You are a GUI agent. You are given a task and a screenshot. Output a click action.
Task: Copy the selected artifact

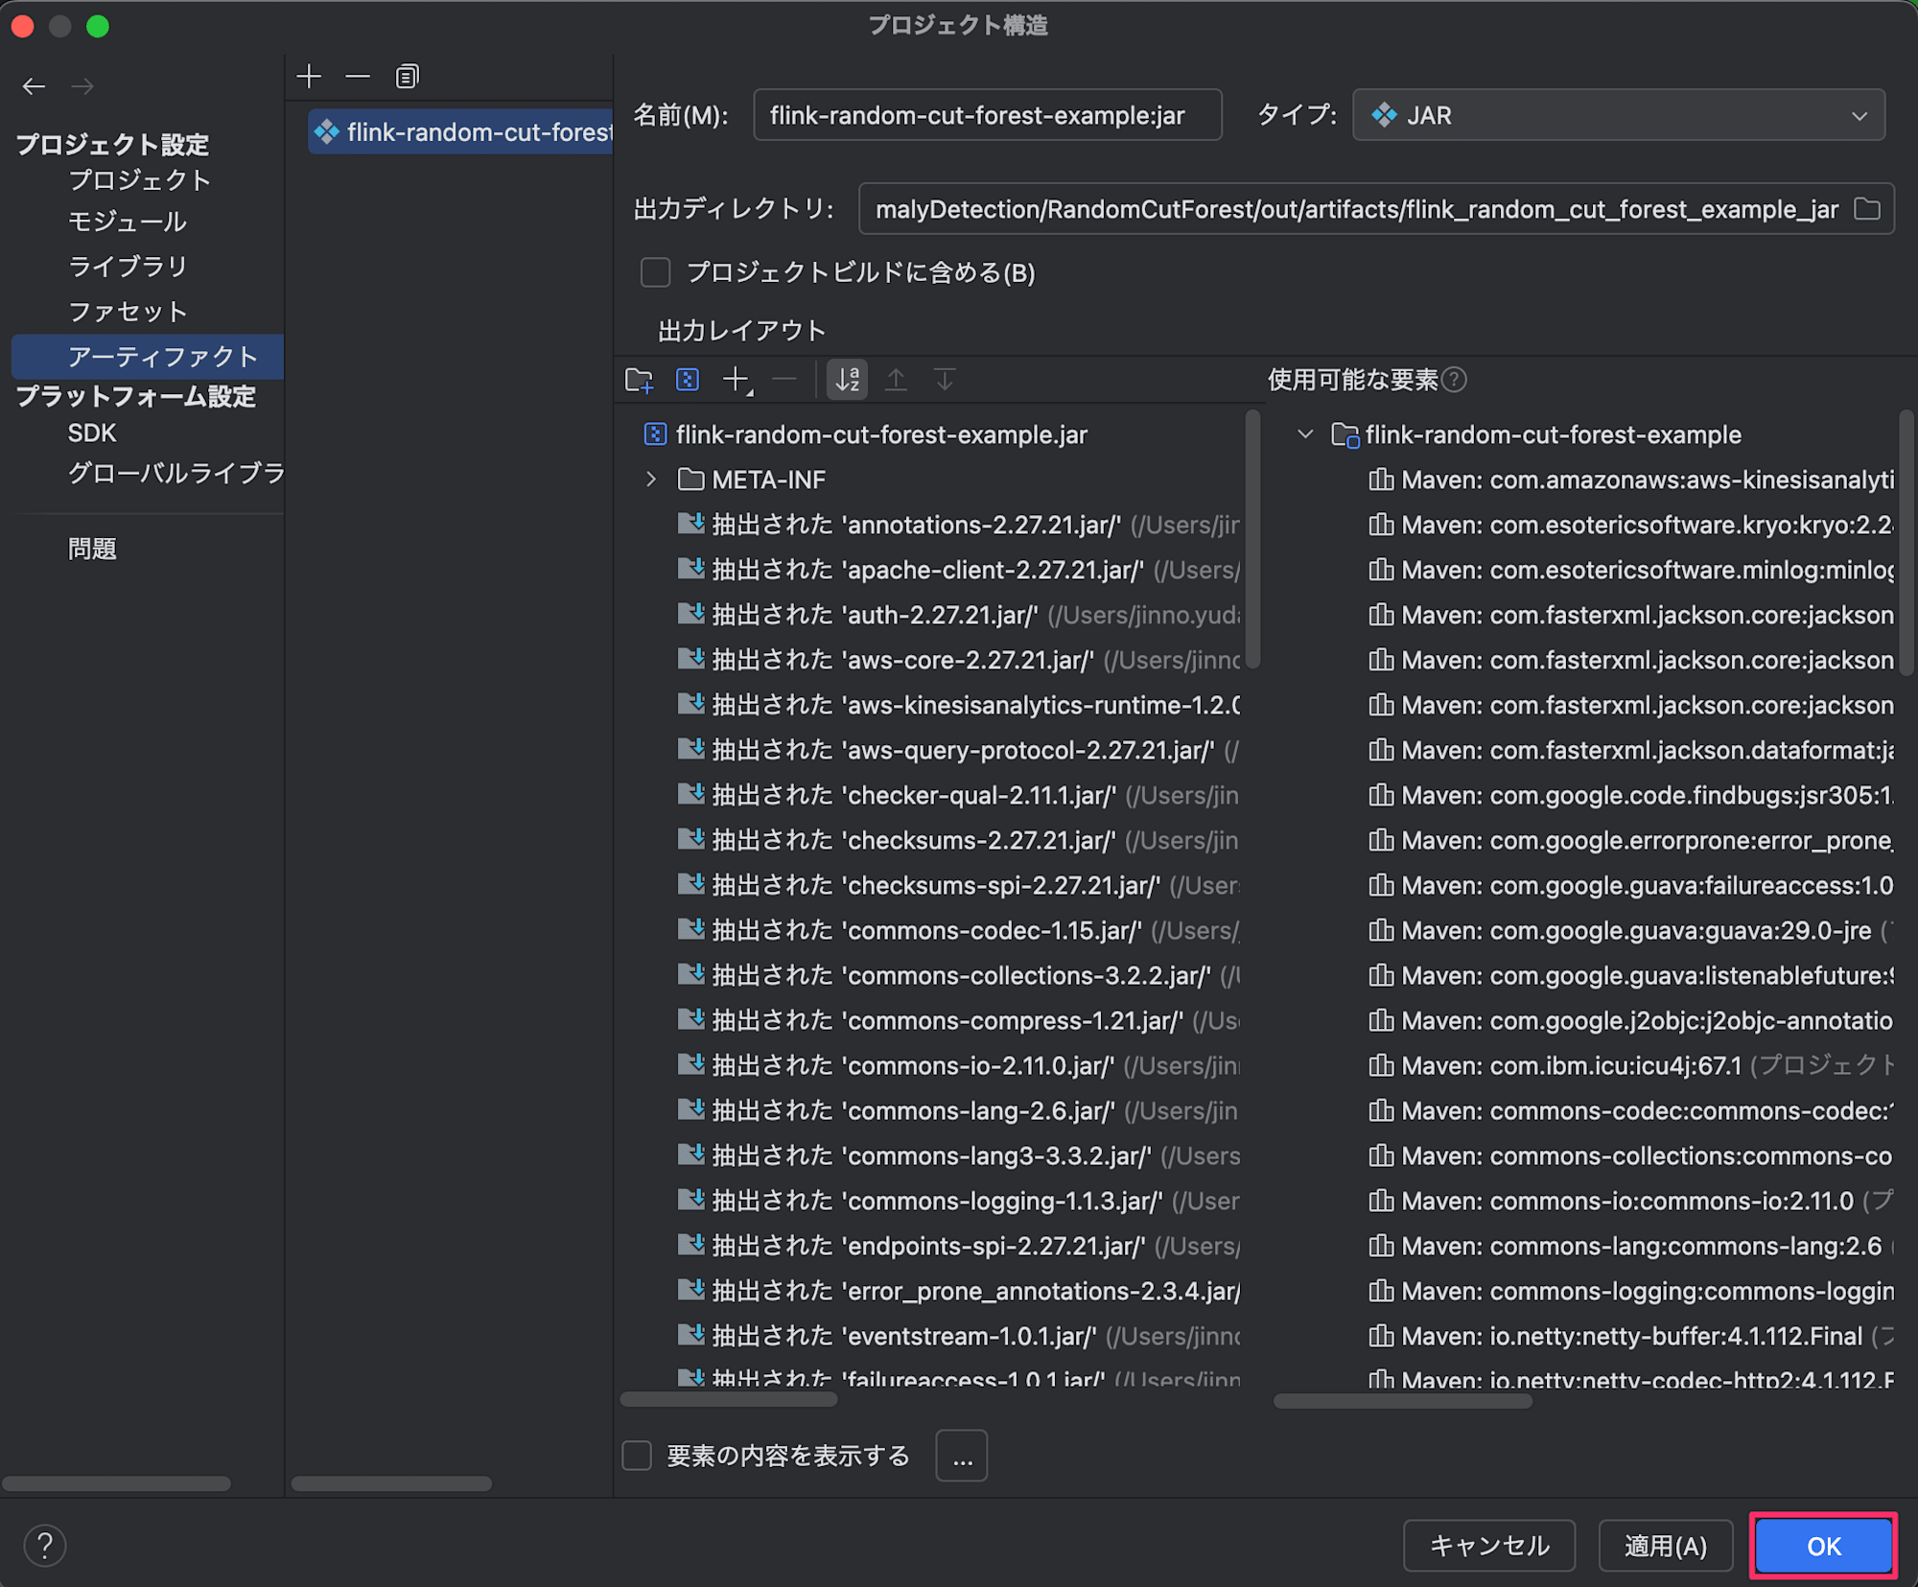pos(407,76)
